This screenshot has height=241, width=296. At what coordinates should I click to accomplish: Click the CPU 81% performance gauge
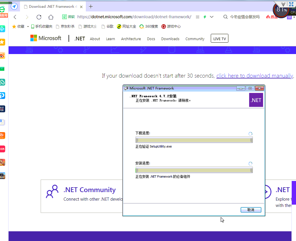pyautogui.click(x=281, y=10)
